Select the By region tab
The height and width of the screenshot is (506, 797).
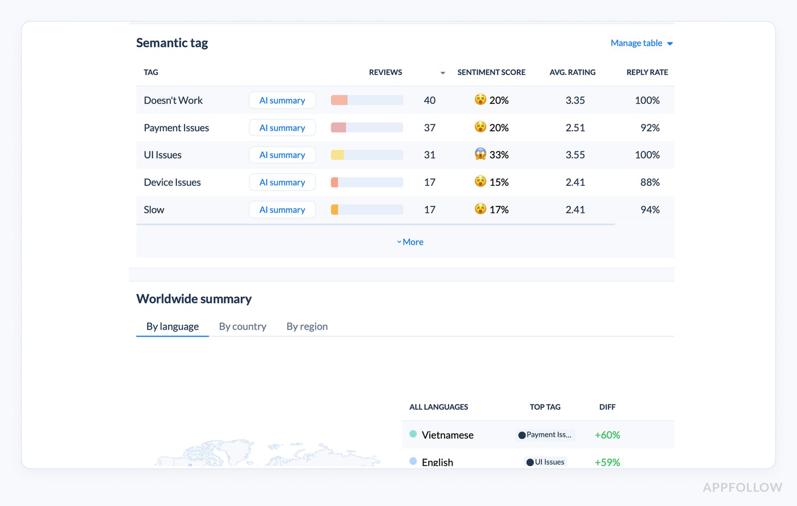307,326
